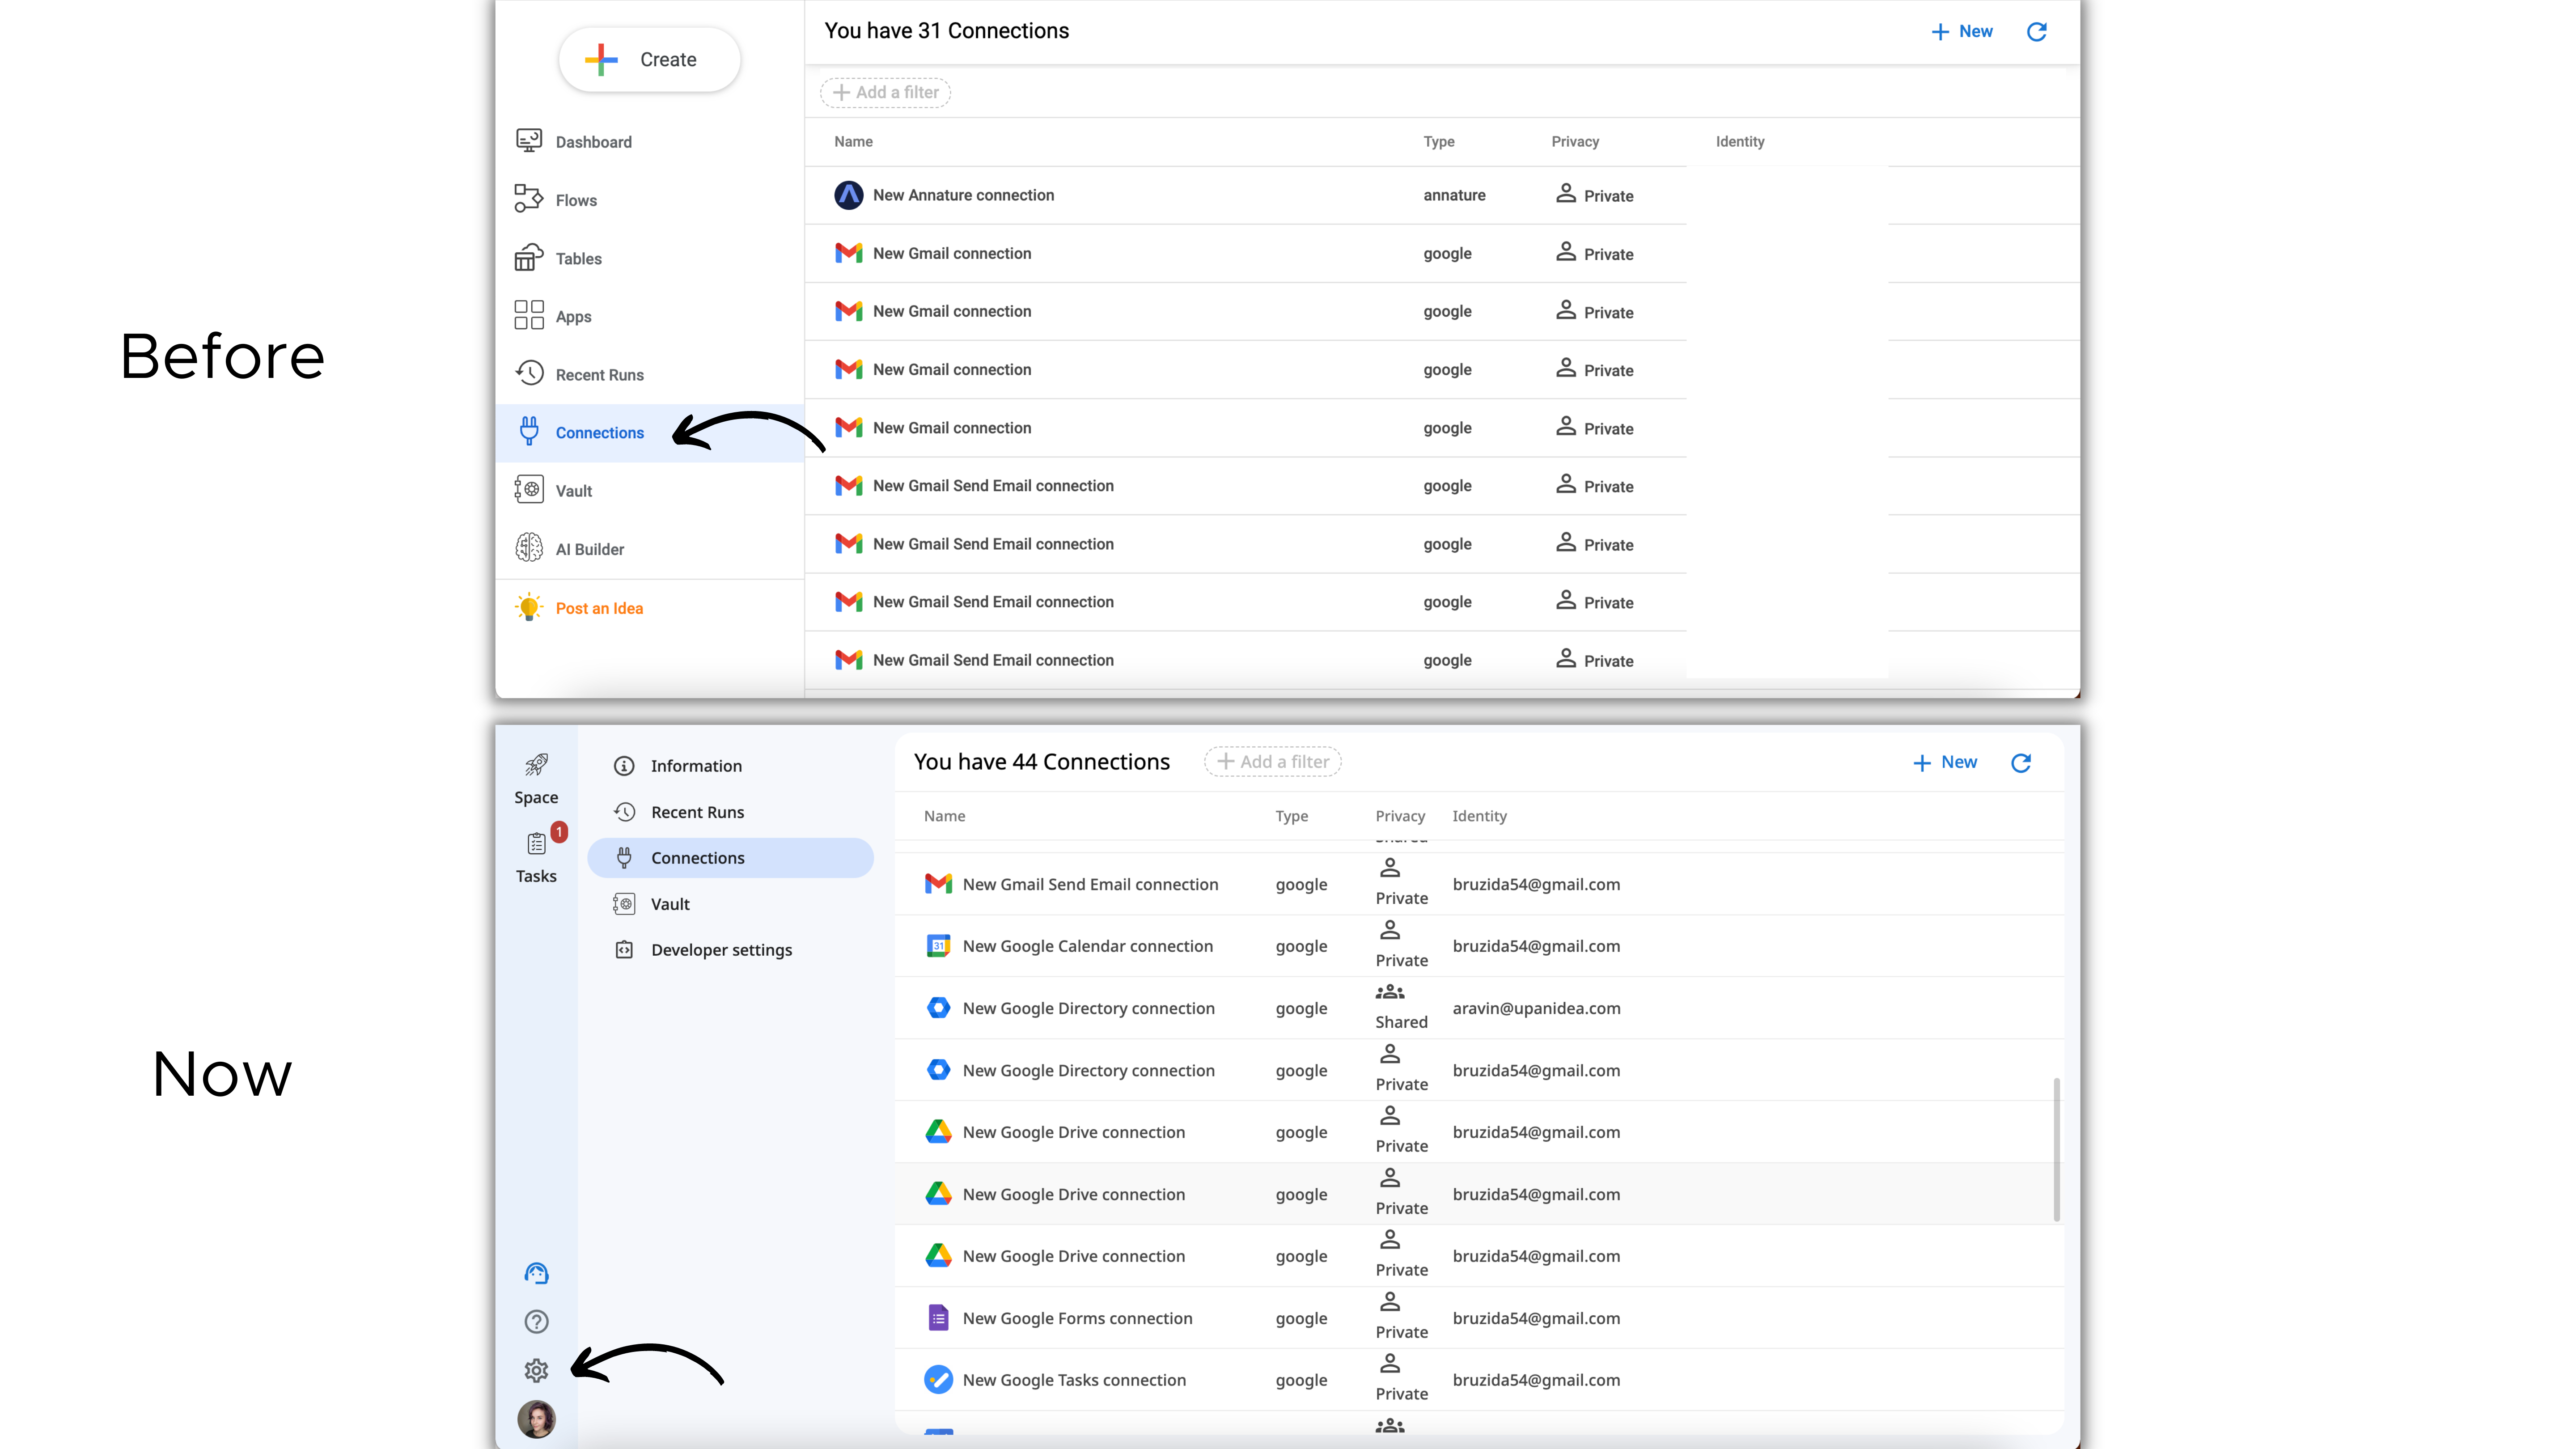2576x1449 pixels.
Task: Click the refresh icon beside 31 Connections
Action: click(x=2036, y=32)
